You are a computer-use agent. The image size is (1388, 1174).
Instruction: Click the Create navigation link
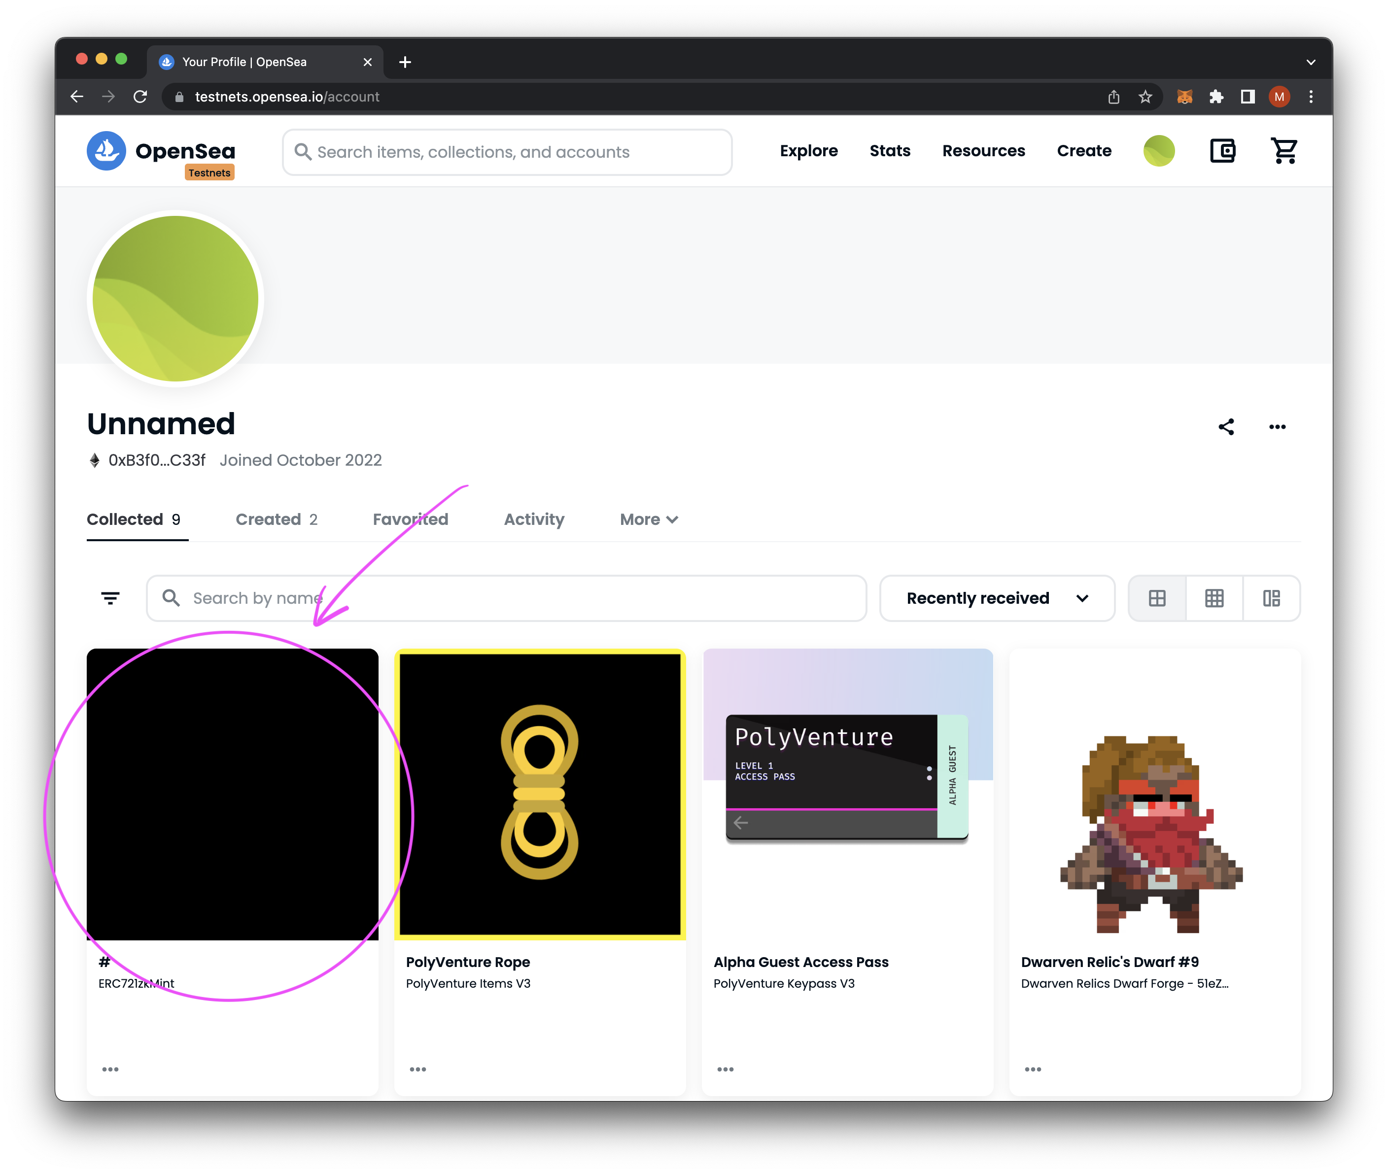(1084, 151)
